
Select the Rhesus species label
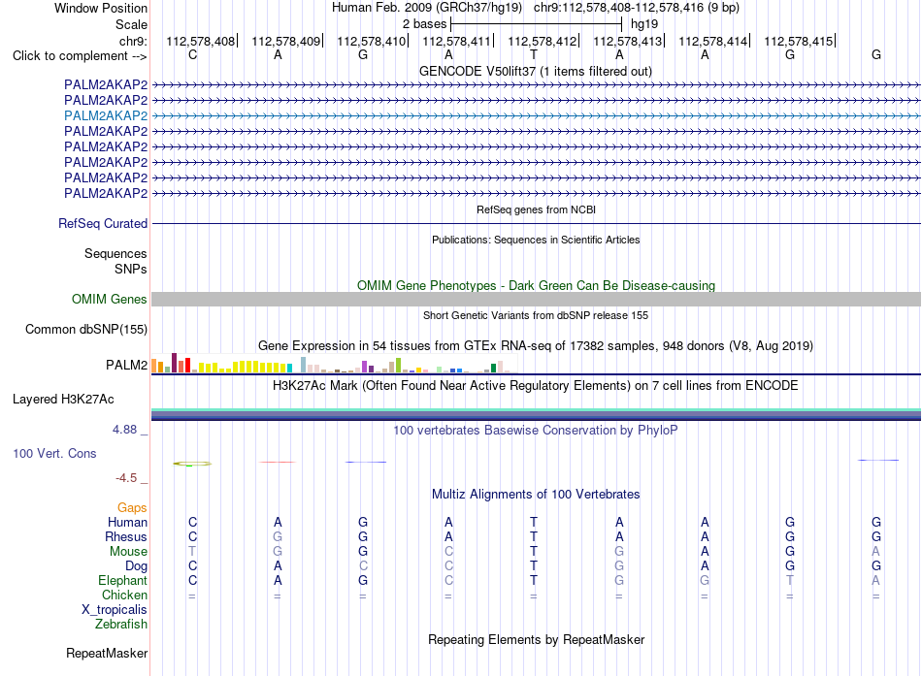126,536
